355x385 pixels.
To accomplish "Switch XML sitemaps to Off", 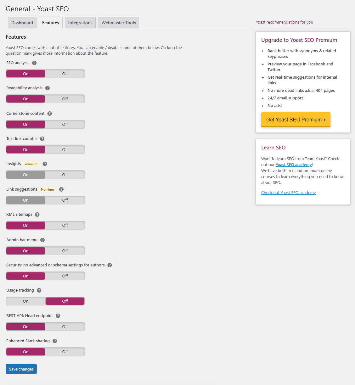I will click(65, 226).
